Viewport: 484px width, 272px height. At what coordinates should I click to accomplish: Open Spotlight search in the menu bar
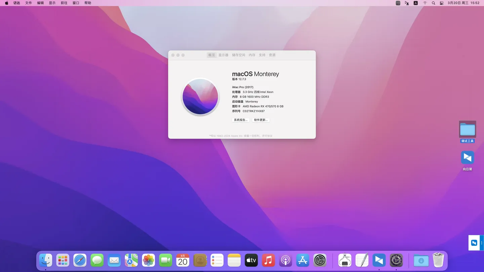[x=433, y=3]
